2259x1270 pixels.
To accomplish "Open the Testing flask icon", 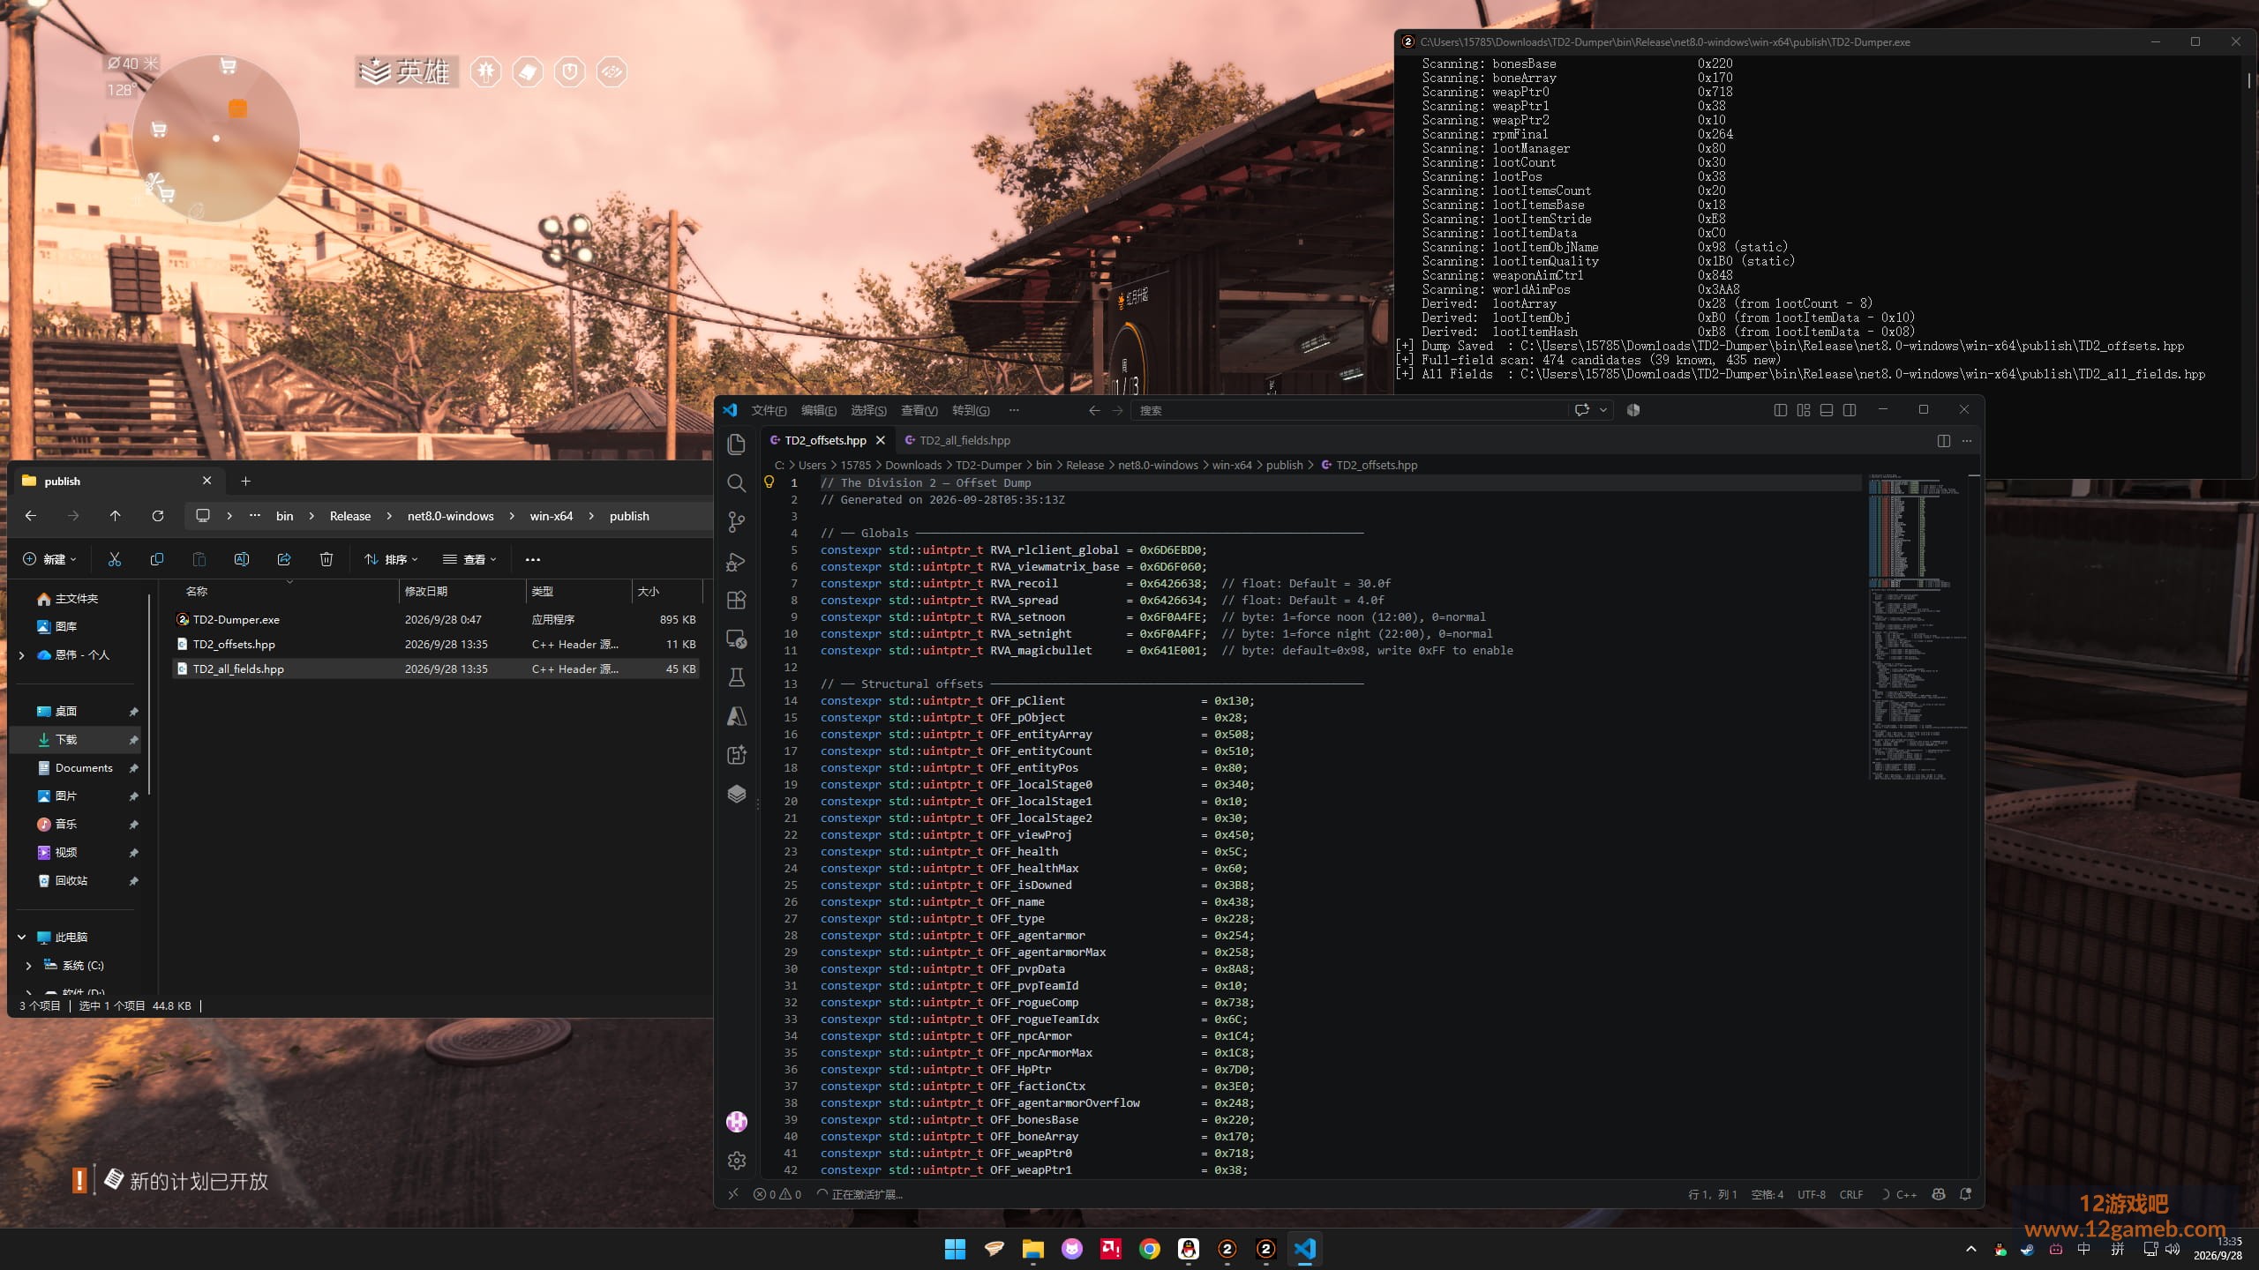I will click(x=737, y=677).
